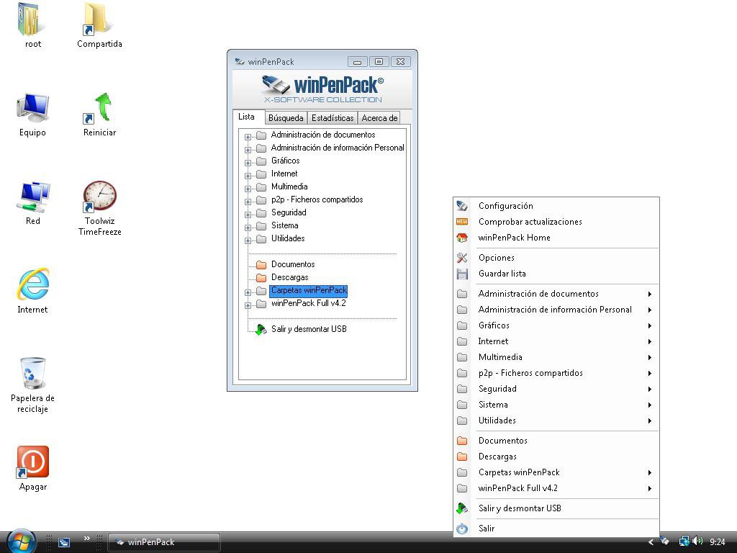Expand the p2p - Ficheros compartidos node

click(x=248, y=202)
